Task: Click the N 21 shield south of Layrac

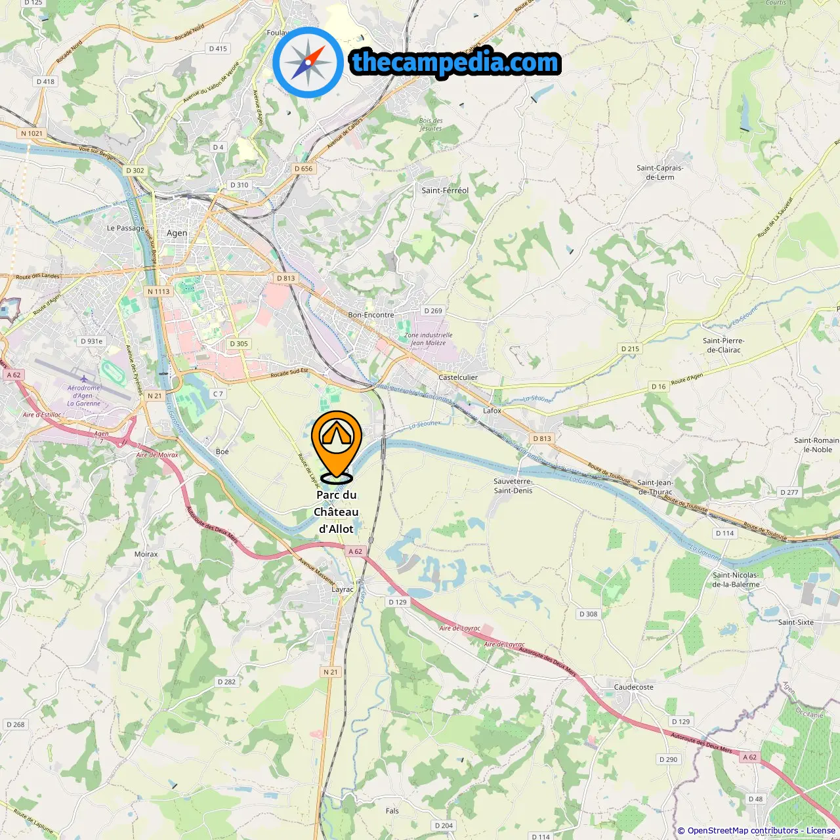Action: point(331,672)
